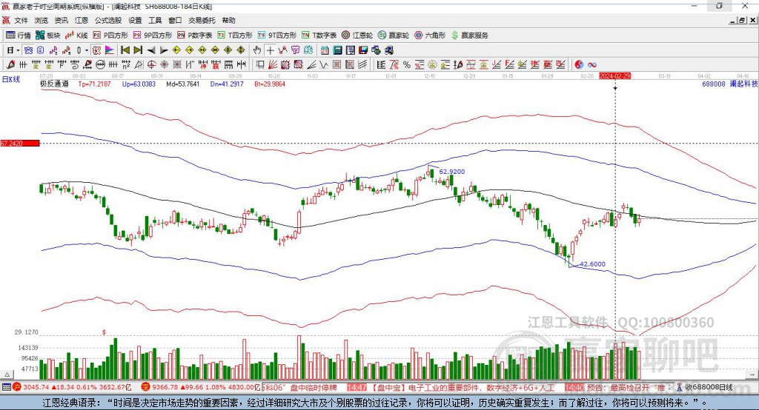Toggle the 权 adjustment icon

coord(97,50)
